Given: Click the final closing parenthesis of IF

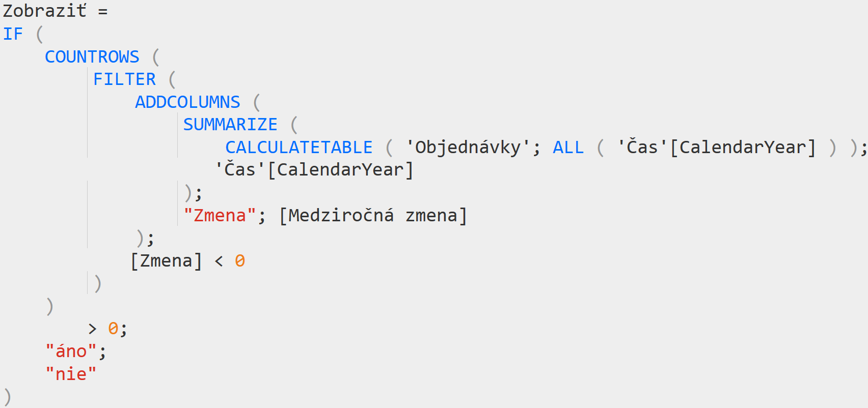Looking at the screenshot, I should (7, 397).
